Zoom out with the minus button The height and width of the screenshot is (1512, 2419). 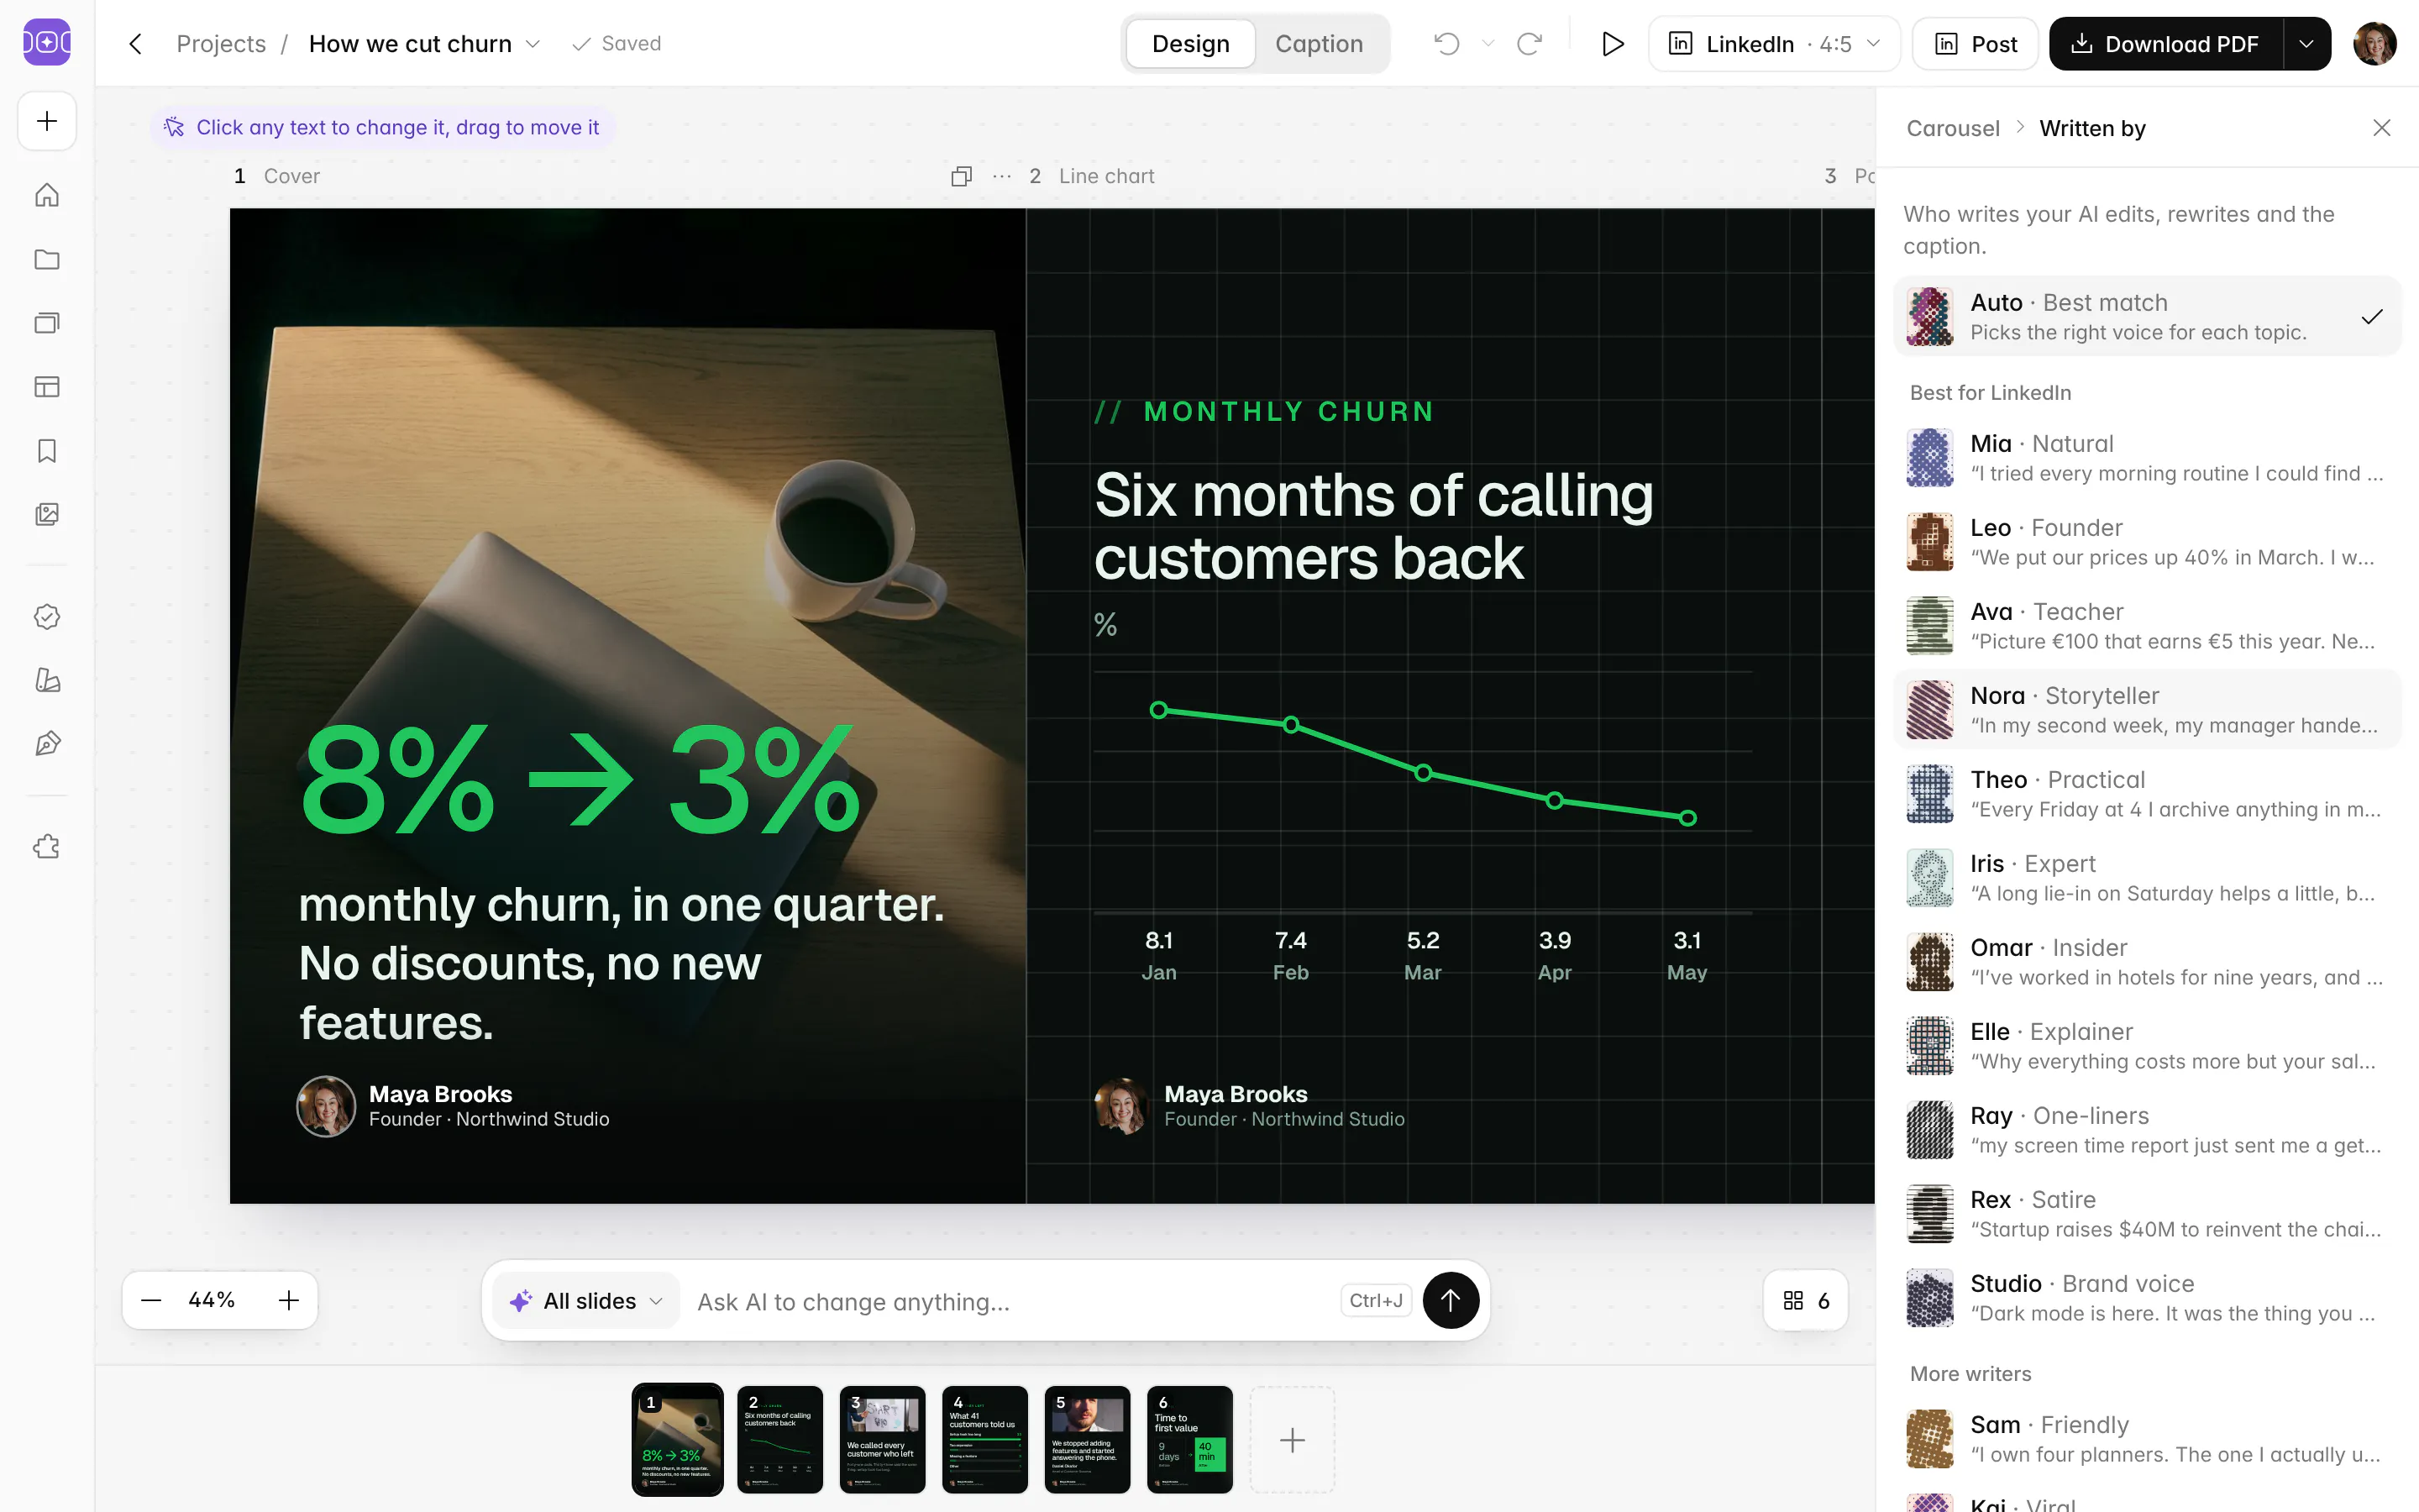pyautogui.click(x=152, y=1300)
